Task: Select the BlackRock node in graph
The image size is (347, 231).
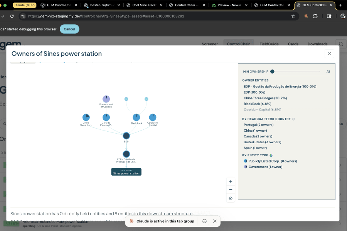Action: click(x=136, y=117)
